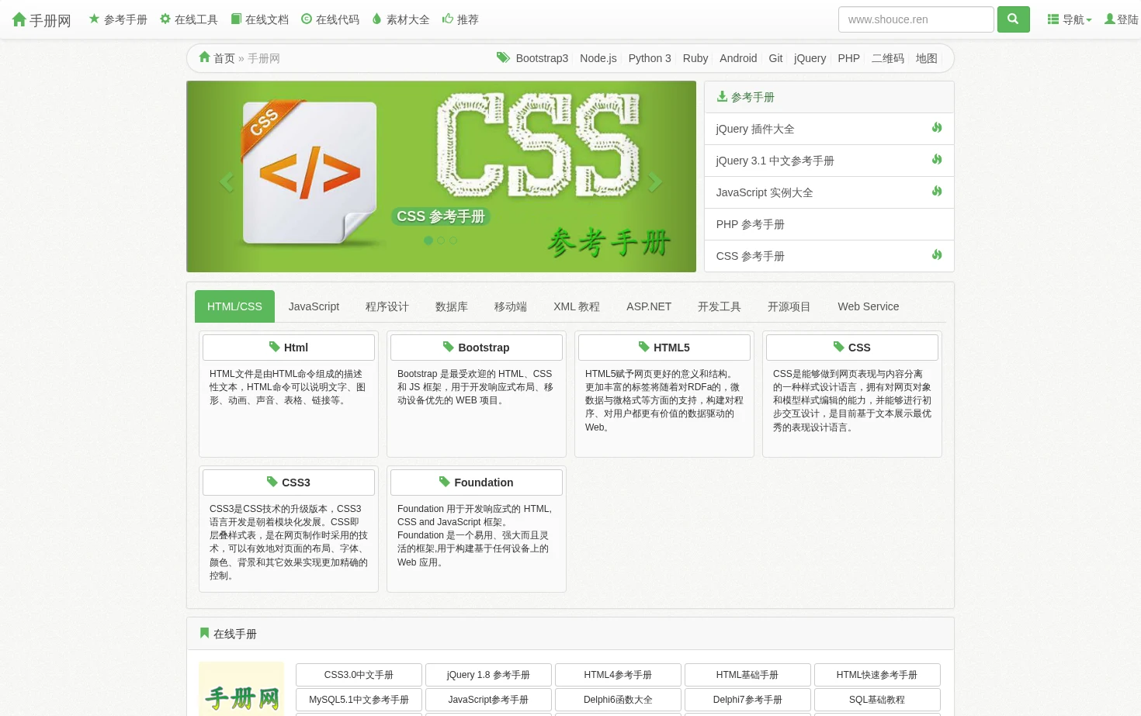Open the Android link in the tag bar
Screen dimensions: 1141x716
tap(738, 58)
